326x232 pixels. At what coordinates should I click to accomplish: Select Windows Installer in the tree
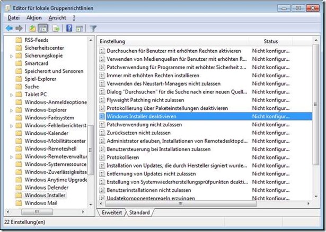[45, 195]
